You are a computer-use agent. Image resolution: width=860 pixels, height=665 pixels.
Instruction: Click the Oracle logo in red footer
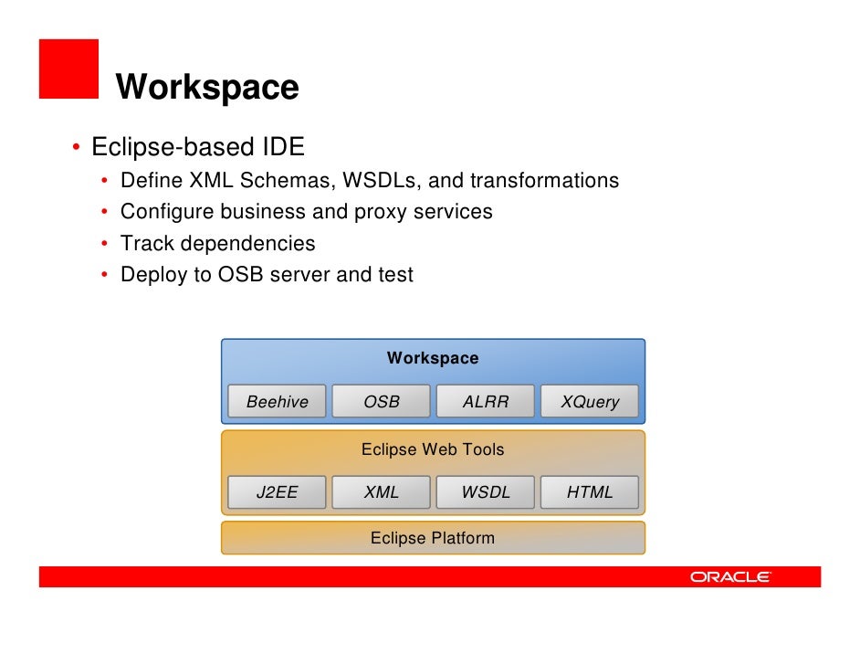(730, 576)
